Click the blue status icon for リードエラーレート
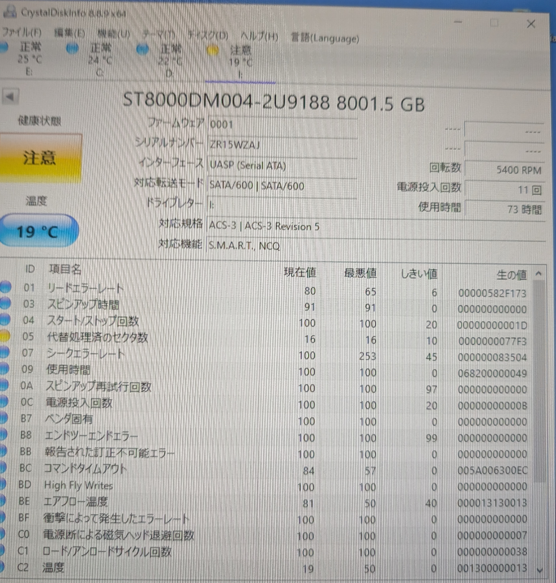The width and height of the screenshot is (556, 583). 5,287
